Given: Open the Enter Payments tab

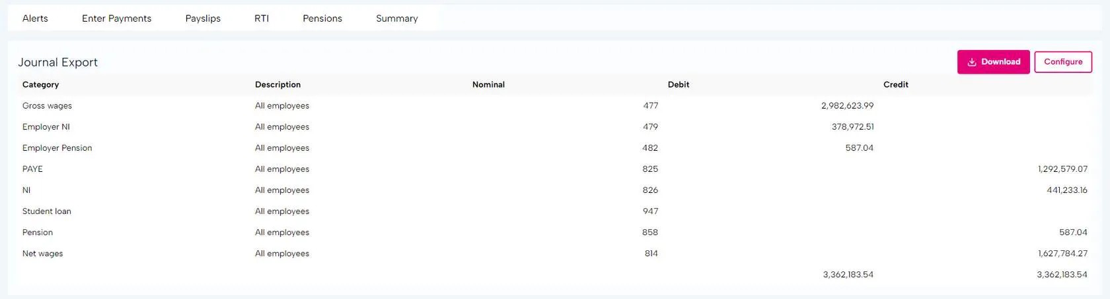Looking at the screenshot, I should (x=116, y=18).
